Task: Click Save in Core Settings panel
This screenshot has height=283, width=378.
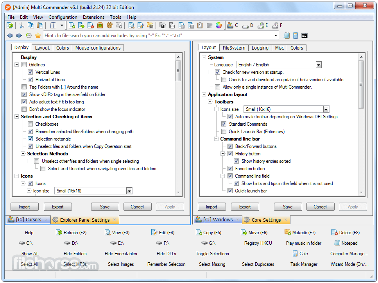Action: 288,207
